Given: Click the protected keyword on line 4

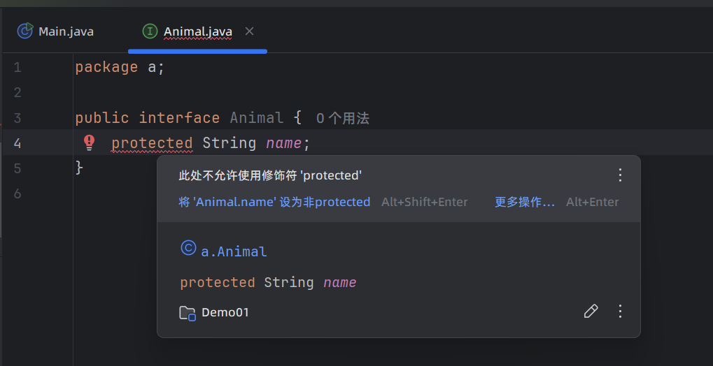Looking at the screenshot, I should 152,143.
